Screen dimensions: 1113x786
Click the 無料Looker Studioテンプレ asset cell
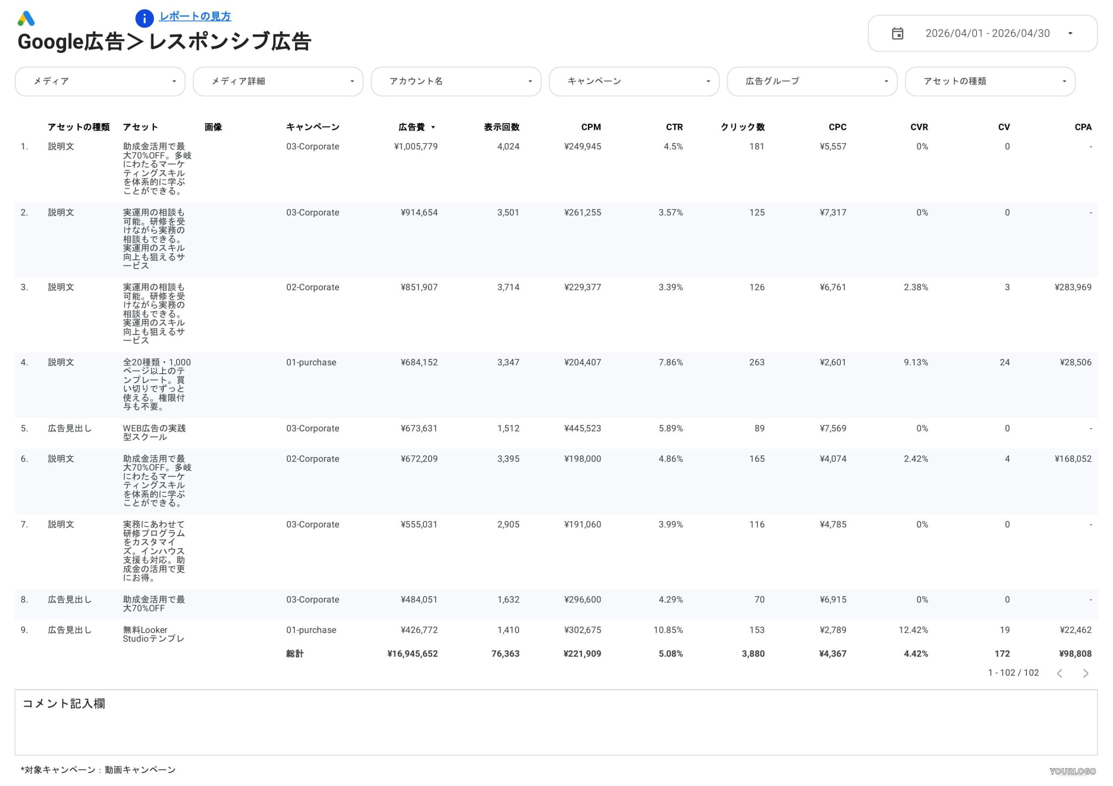pos(153,634)
